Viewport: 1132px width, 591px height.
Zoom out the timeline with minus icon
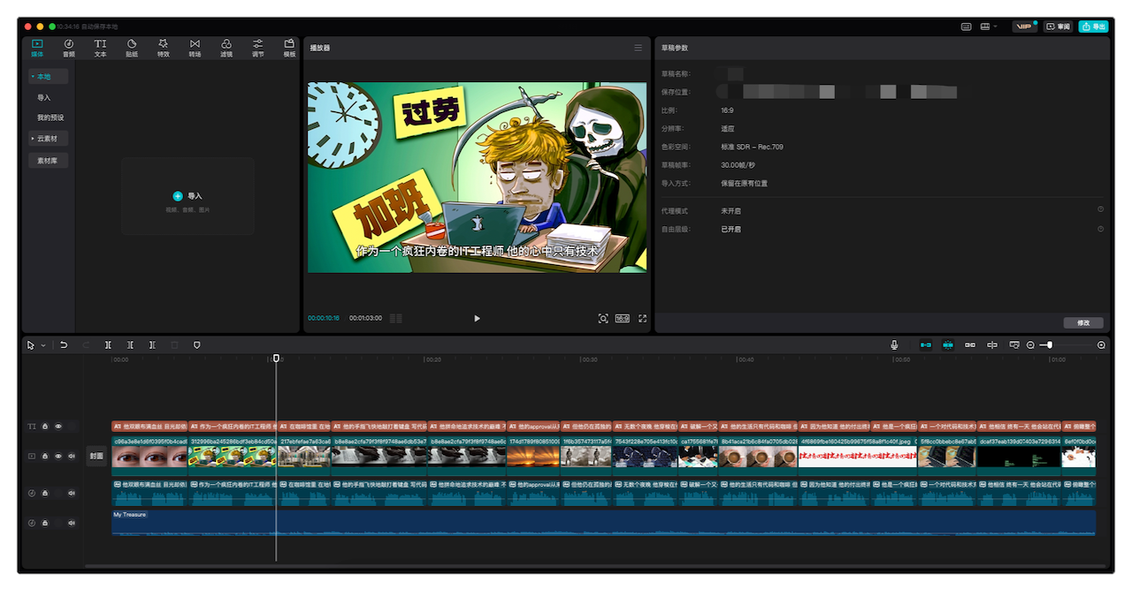click(1030, 345)
